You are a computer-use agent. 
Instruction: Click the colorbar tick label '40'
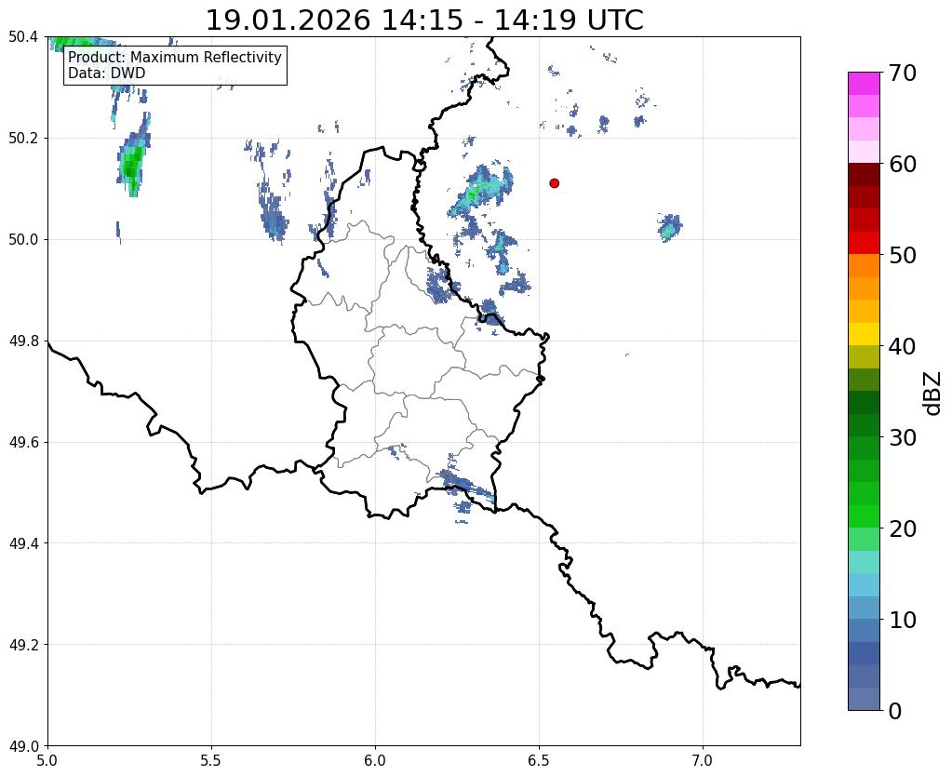[903, 346]
